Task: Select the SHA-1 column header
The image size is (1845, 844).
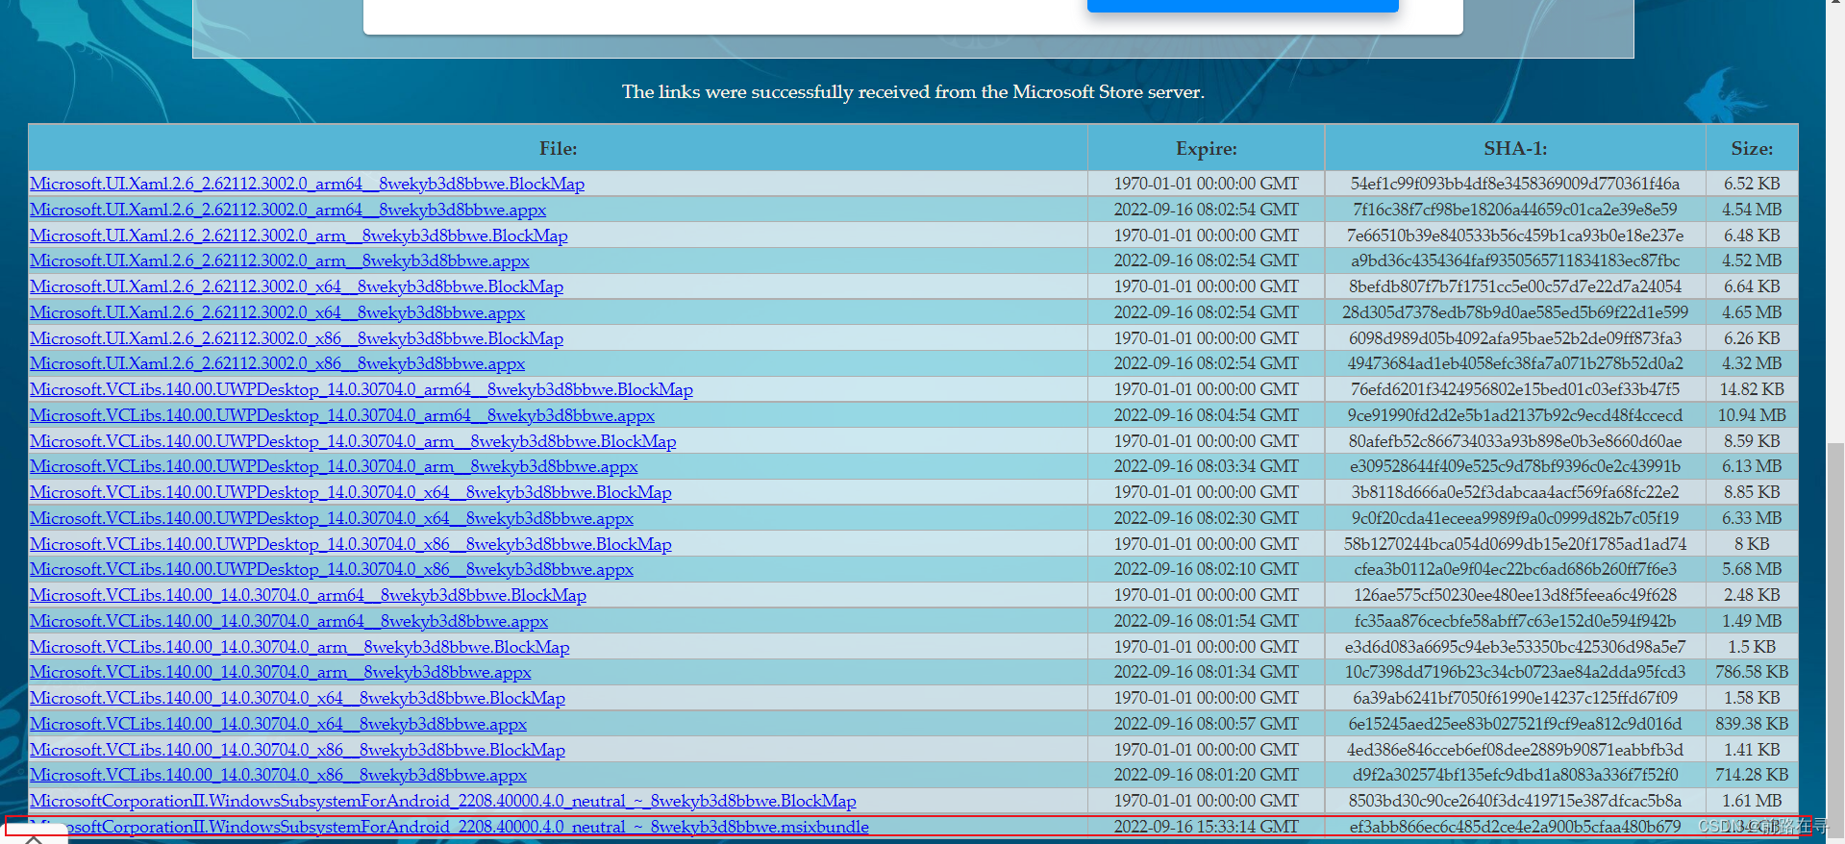Action: 1515,148
